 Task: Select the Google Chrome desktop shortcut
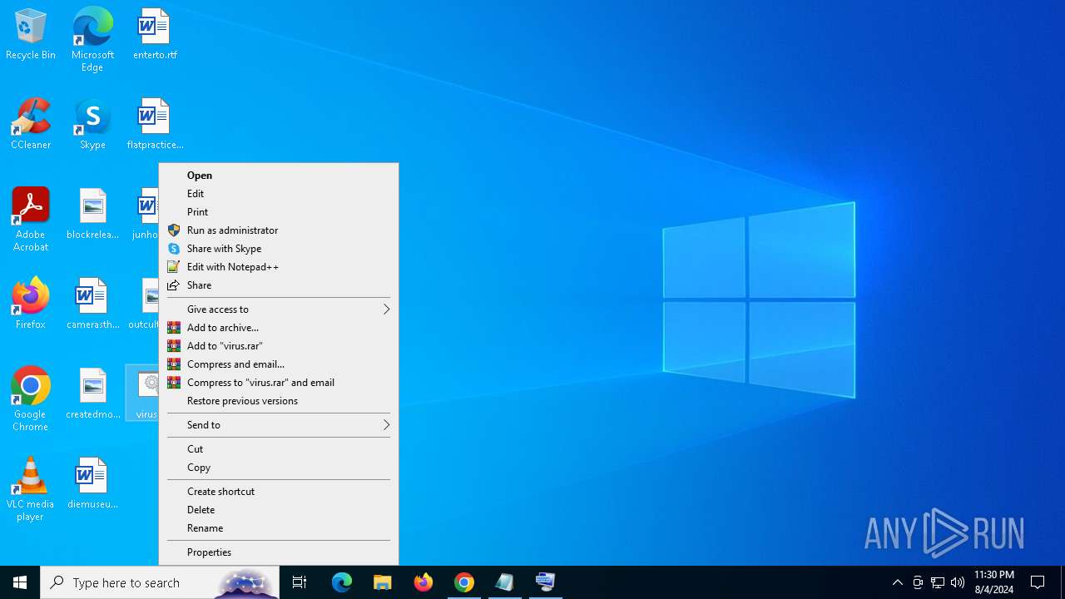[x=31, y=399]
